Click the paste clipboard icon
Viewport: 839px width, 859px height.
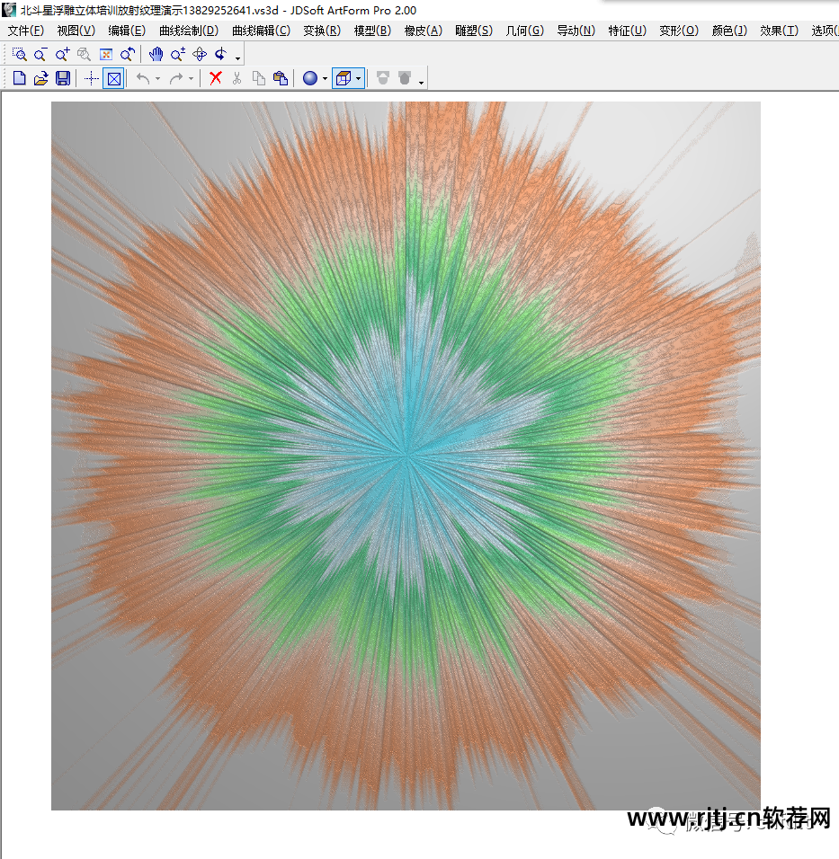coord(280,79)
